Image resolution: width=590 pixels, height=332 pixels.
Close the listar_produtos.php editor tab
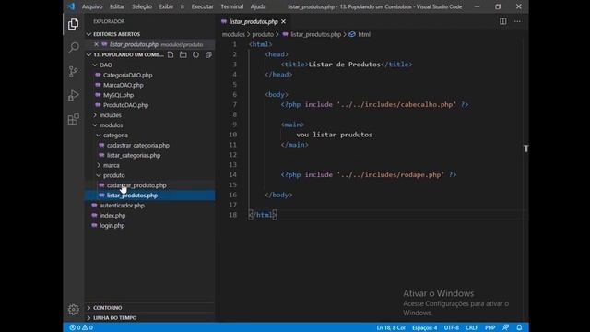[283, 22]
